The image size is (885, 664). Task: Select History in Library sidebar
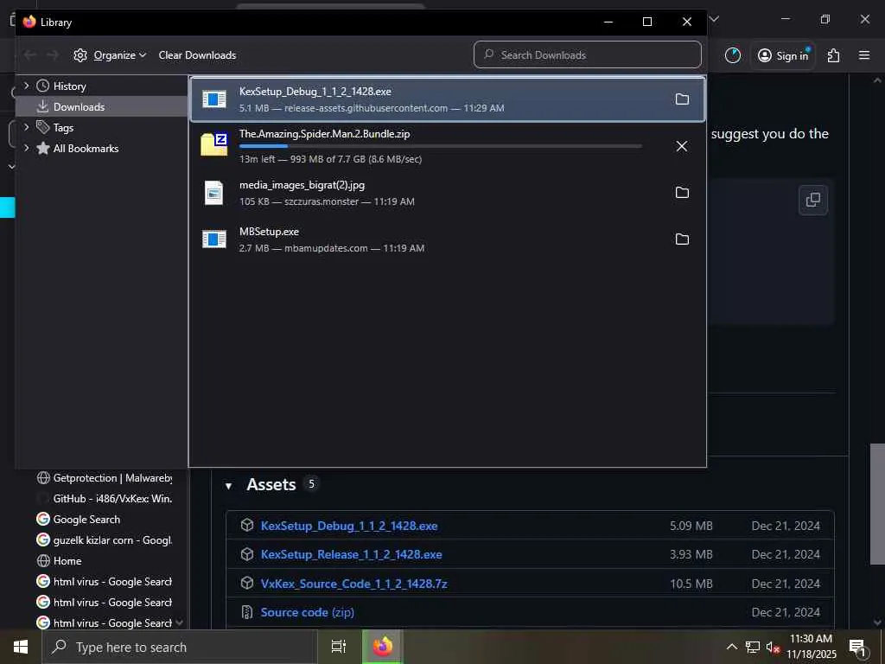[x=102, y=86]
